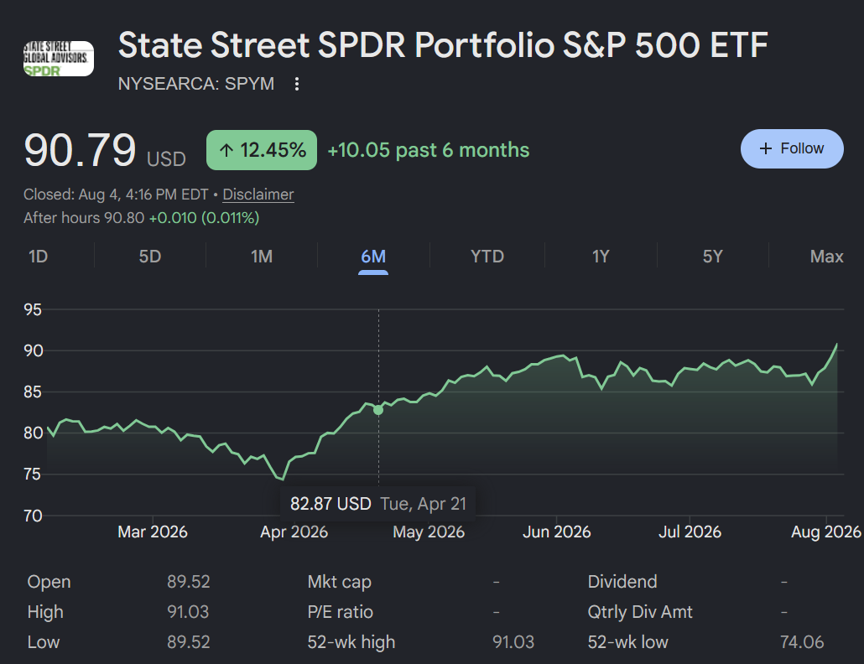864x664 pixels.
Task: Click the up arrow in 12.45% badge
Action: pyautogui.click(x=226, y=150)
